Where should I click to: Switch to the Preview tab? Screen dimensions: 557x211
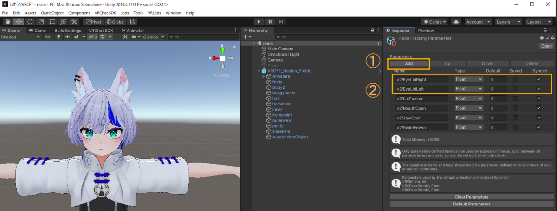(426, 30)
